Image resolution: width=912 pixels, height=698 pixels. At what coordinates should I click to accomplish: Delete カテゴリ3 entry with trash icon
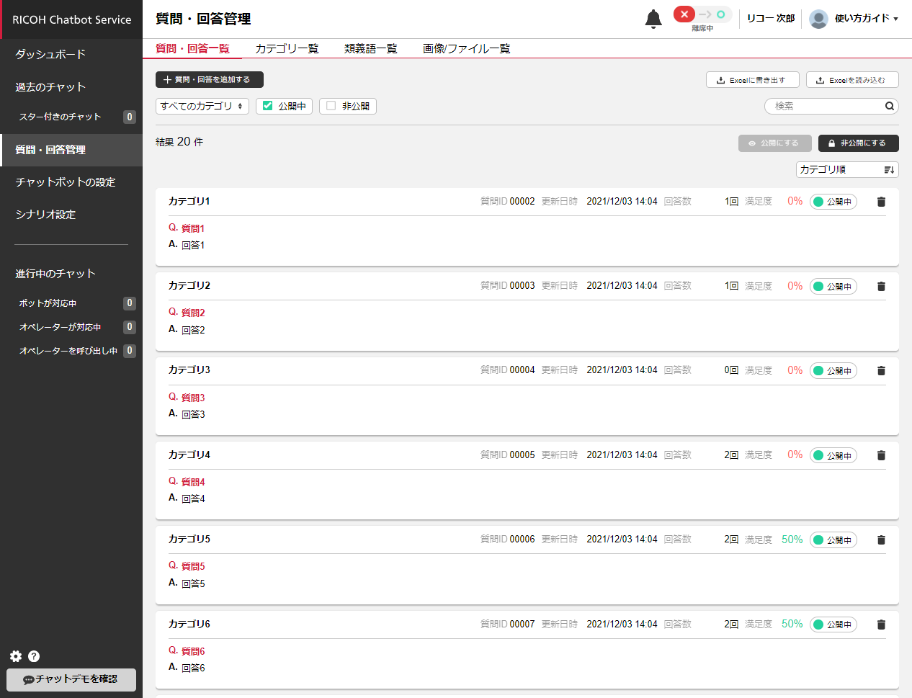(881, 371)
